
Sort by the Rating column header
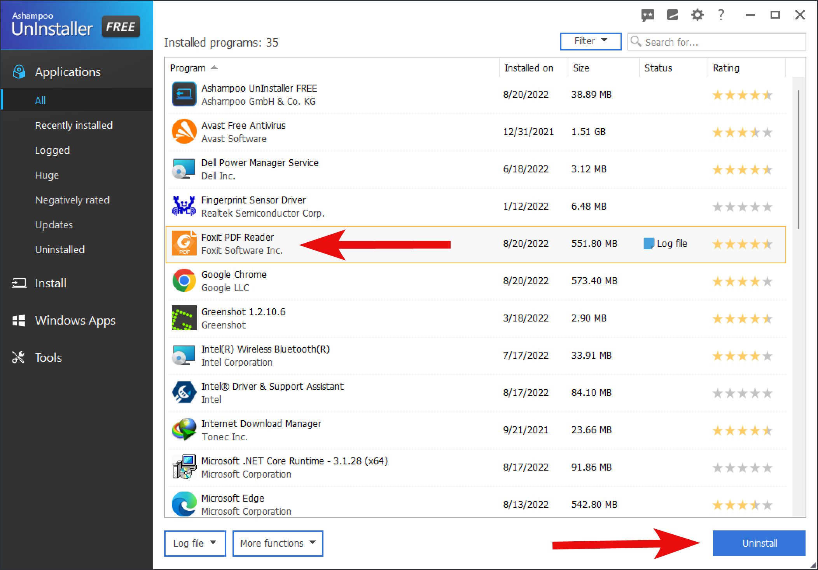[x=726, y=68]
